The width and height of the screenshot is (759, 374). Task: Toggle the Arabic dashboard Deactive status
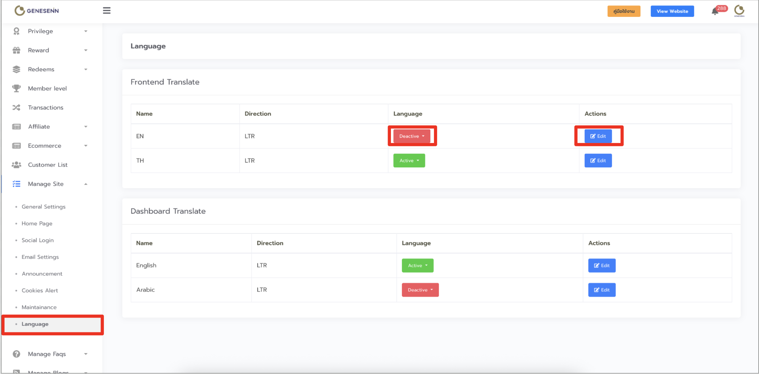click(x=420, y=290)
